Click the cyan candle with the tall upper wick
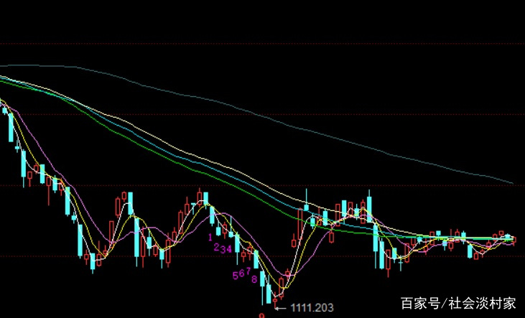525x318 pixels. [x=307, y=206]
